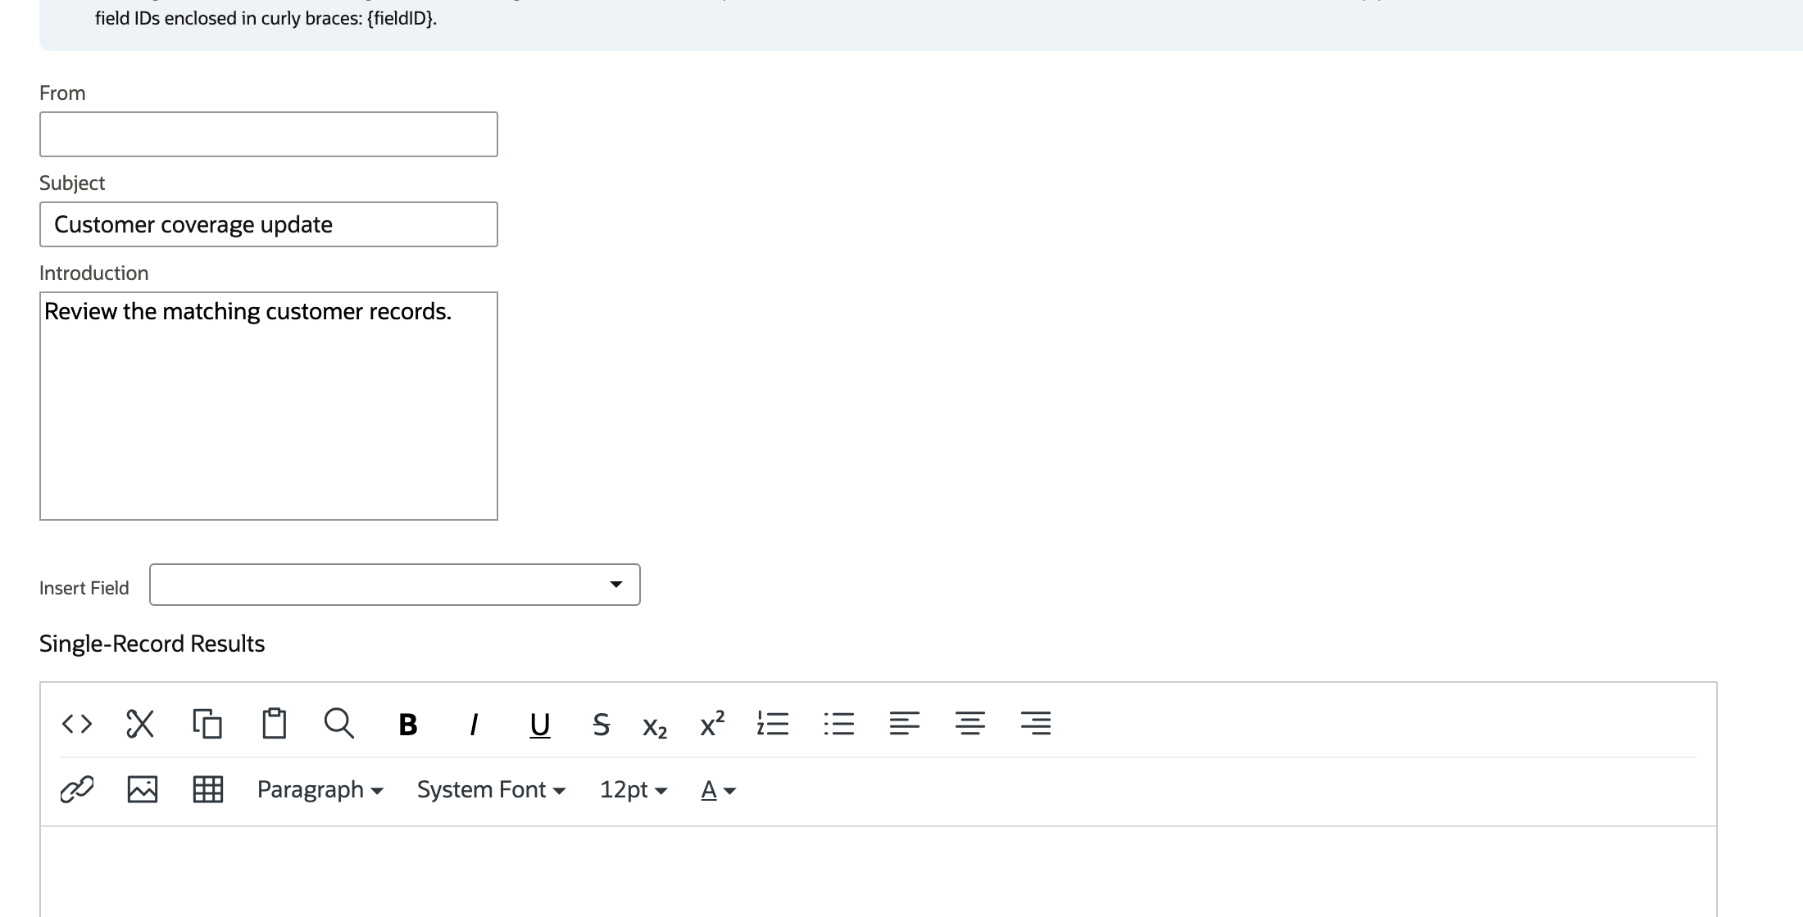
Task: Click the Single-Record Results heading
Action: (152, 644)
